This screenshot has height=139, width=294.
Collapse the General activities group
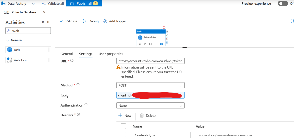(8, 40)
